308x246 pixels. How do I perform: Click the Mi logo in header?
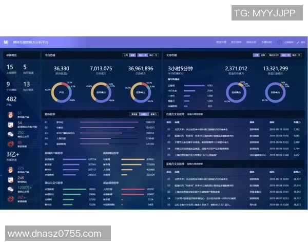click(6, 42)
